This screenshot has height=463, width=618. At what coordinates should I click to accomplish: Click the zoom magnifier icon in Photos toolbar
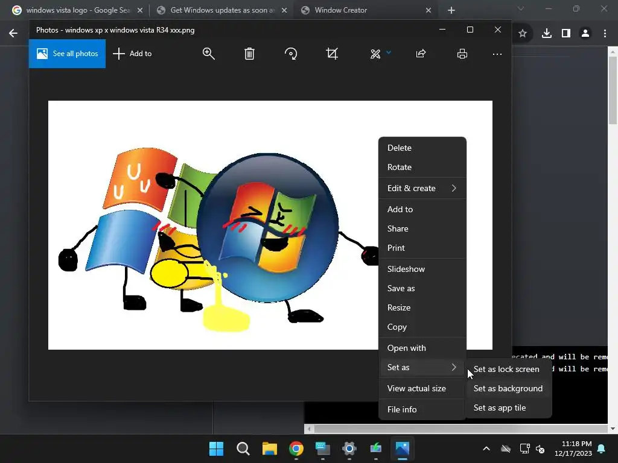click(208, 54)
